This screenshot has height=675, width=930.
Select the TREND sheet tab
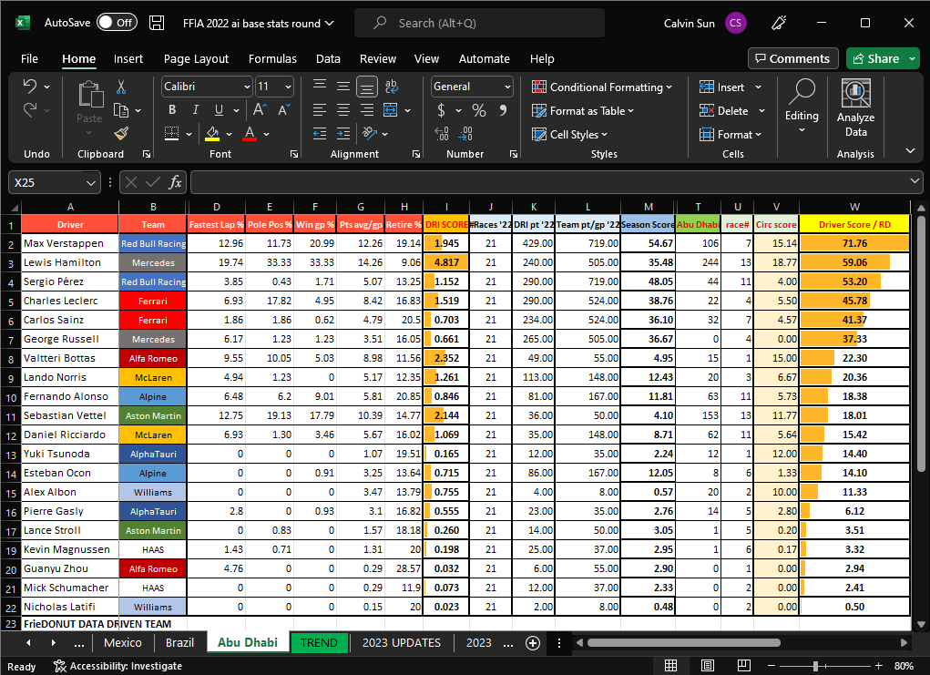coord(319,643)
